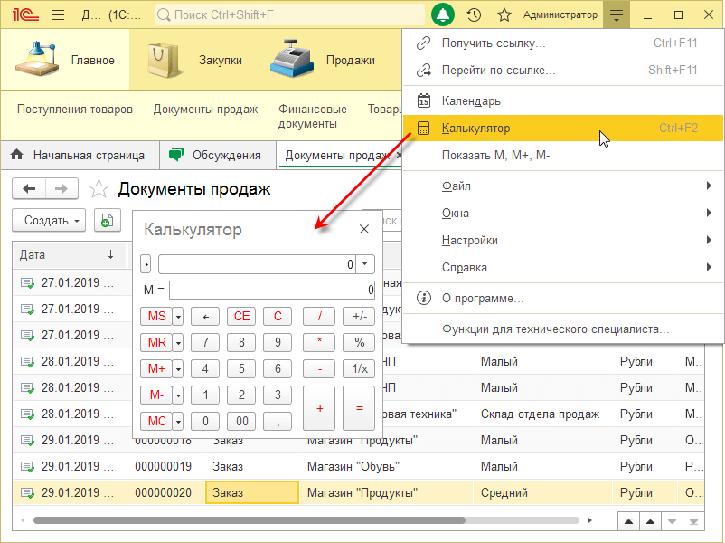The height and width of the screenshot is (543, 725).
Task: Click the notifications bell icon
Action: click(442, 14)
